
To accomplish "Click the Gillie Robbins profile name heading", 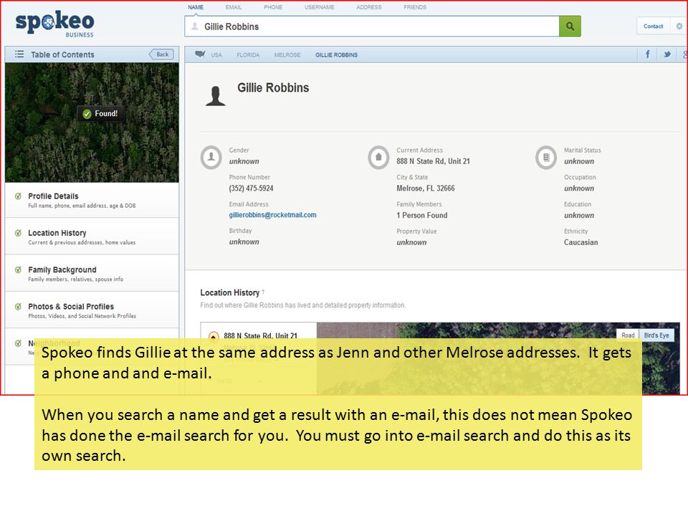I will tap(273, 87).
